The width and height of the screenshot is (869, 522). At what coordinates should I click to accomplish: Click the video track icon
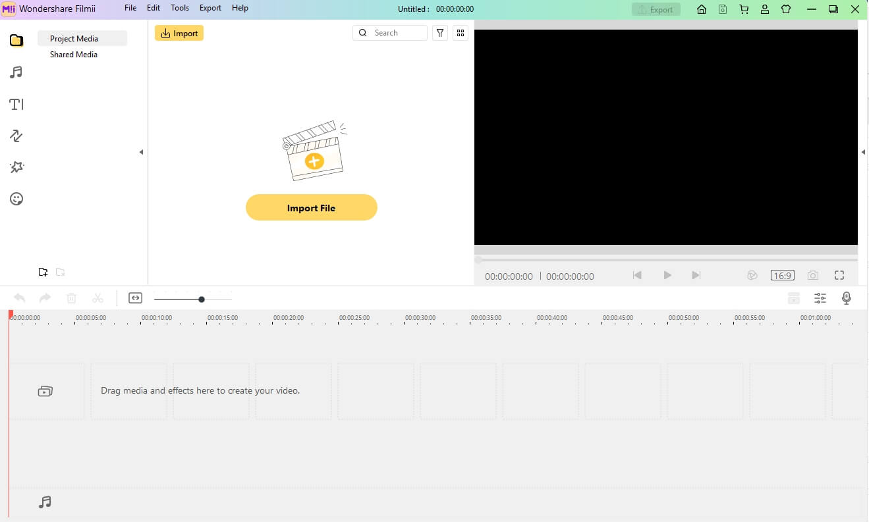[x=45, y=391]
